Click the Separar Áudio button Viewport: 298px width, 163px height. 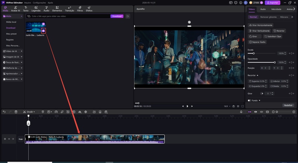[x=257, y=42]
